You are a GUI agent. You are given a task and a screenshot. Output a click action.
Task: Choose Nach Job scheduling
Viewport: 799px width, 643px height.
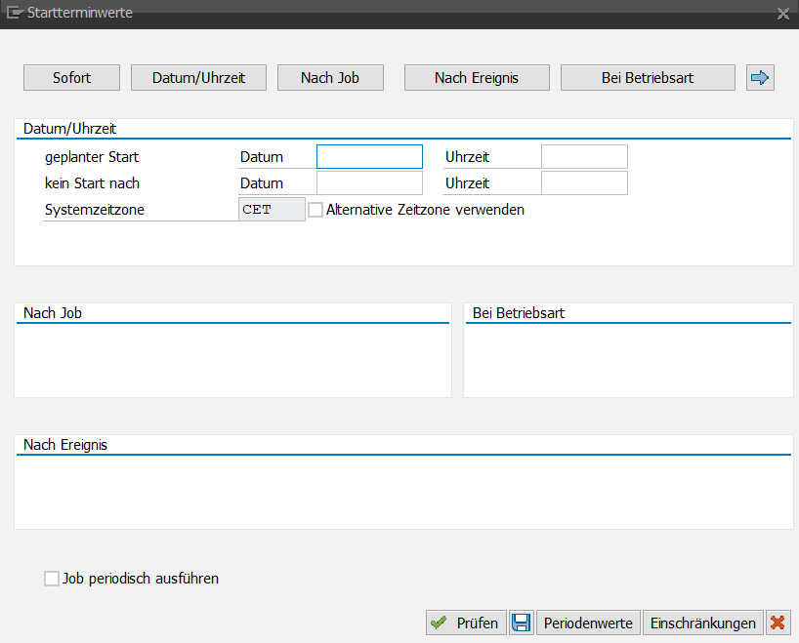[x=330, y=77]
